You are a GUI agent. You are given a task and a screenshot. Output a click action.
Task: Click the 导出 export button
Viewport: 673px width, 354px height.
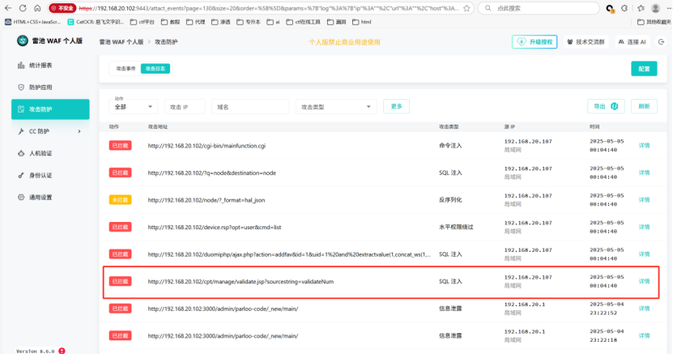tap(606, 106)
